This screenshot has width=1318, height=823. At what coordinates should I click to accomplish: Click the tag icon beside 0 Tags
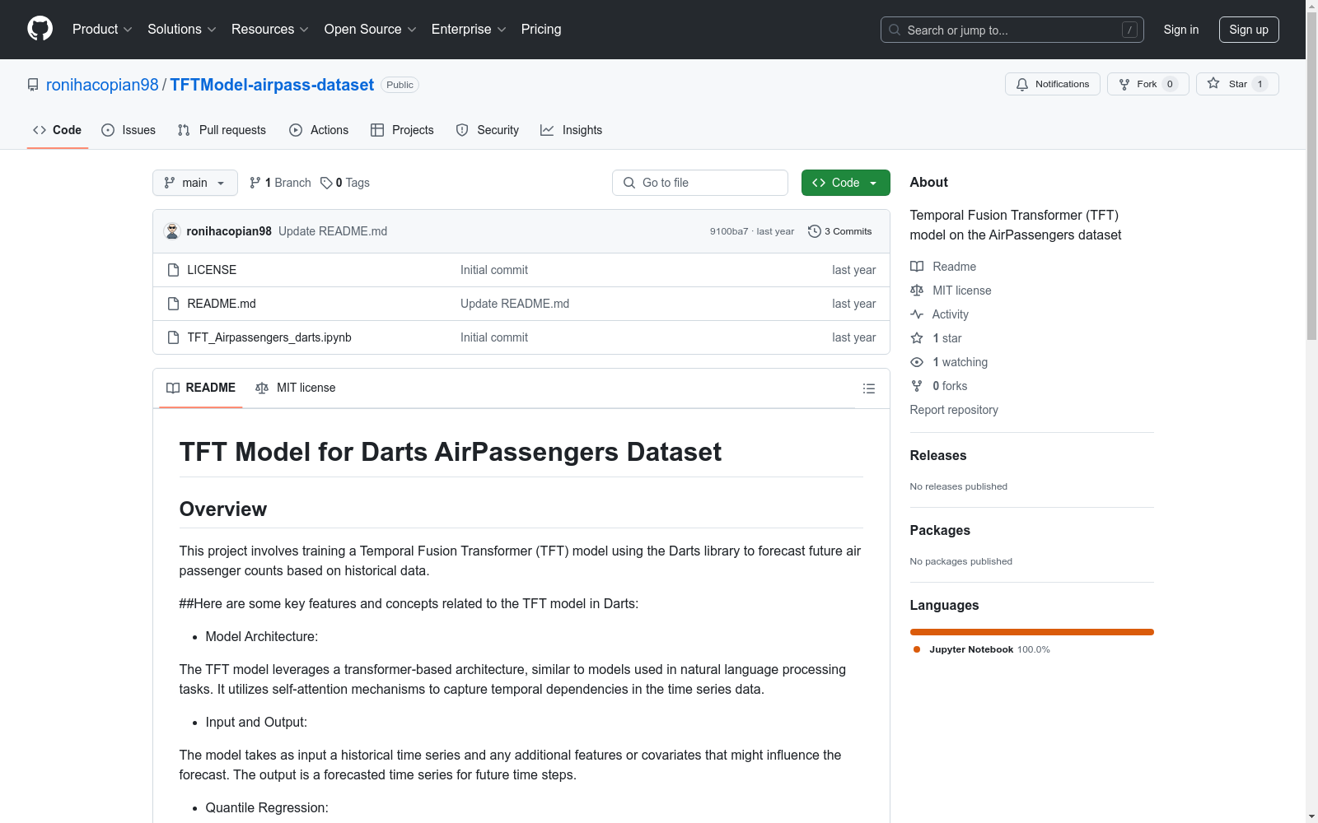(326, 183)
